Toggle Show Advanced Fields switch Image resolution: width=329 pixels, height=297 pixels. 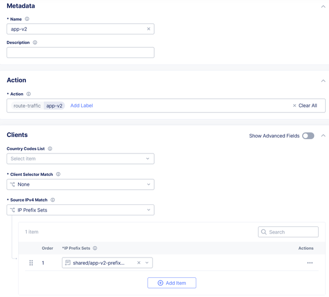pos(308,136)
